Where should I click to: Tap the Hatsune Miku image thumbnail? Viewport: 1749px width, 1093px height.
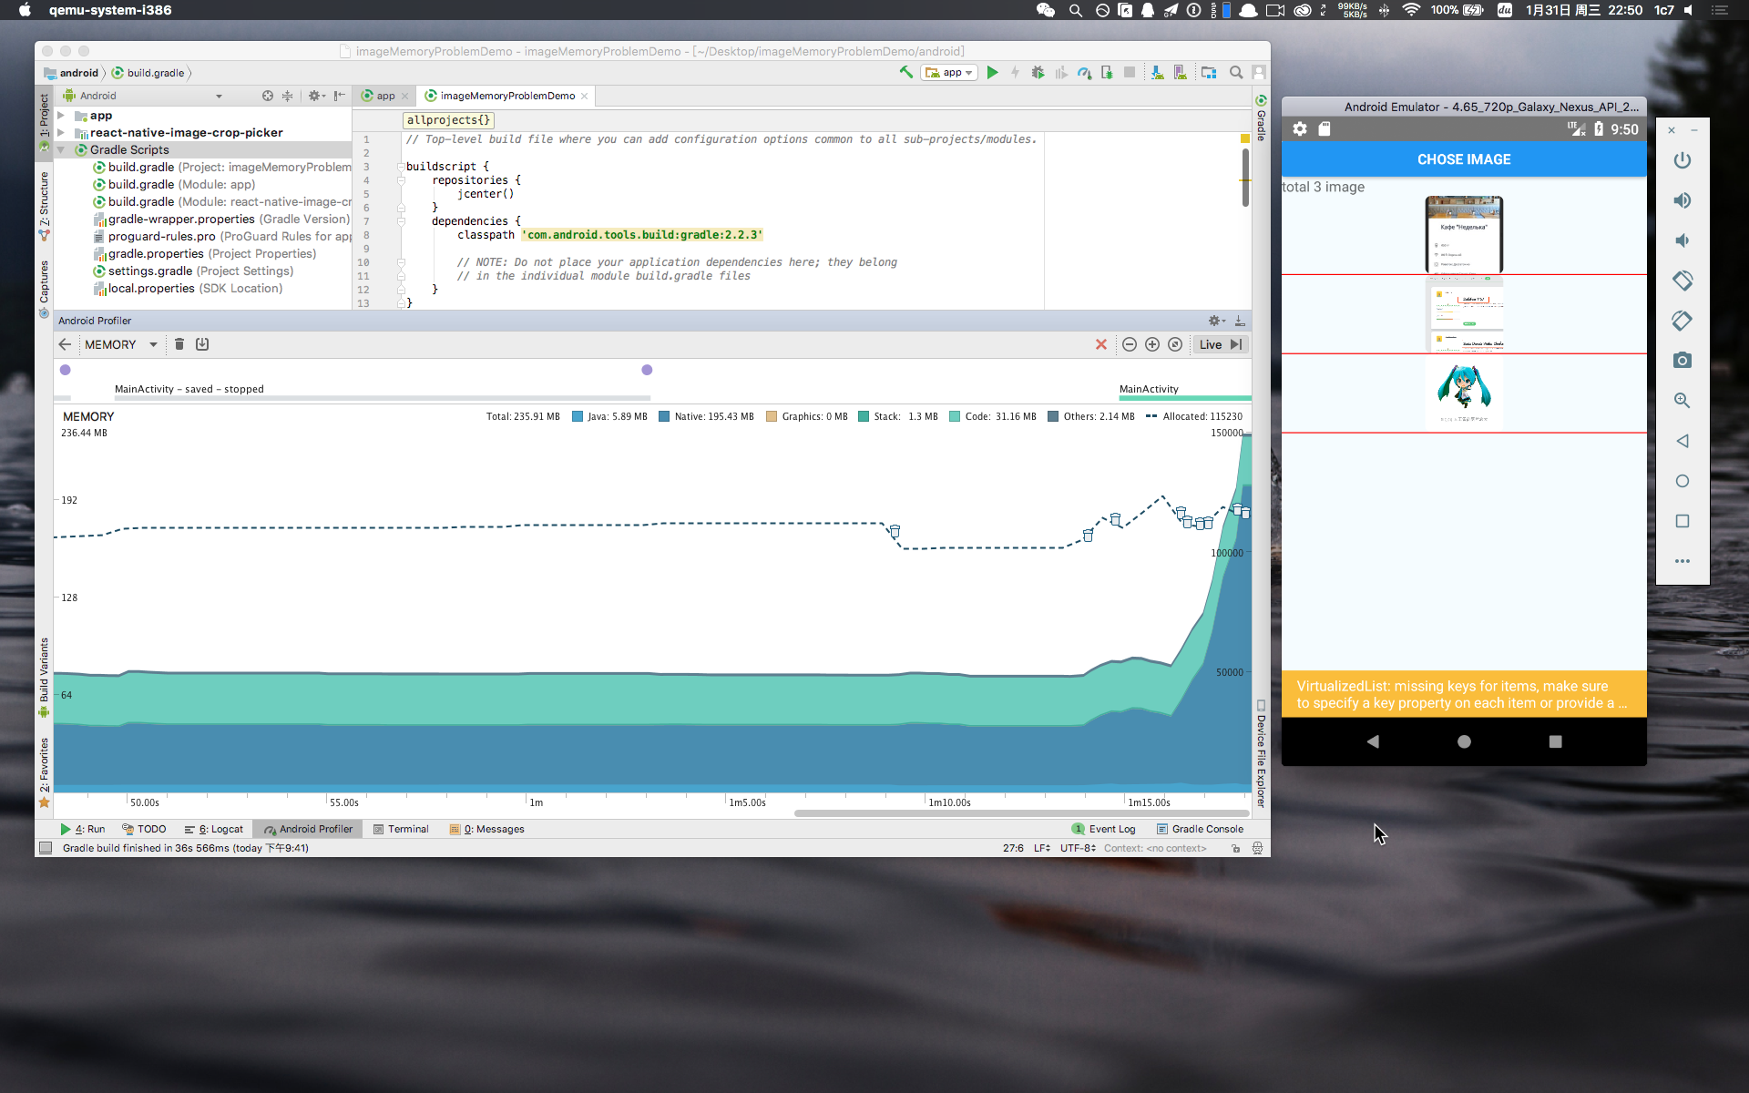coord(1464,393)
